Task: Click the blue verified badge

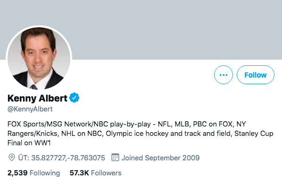Action: point(75,98)
